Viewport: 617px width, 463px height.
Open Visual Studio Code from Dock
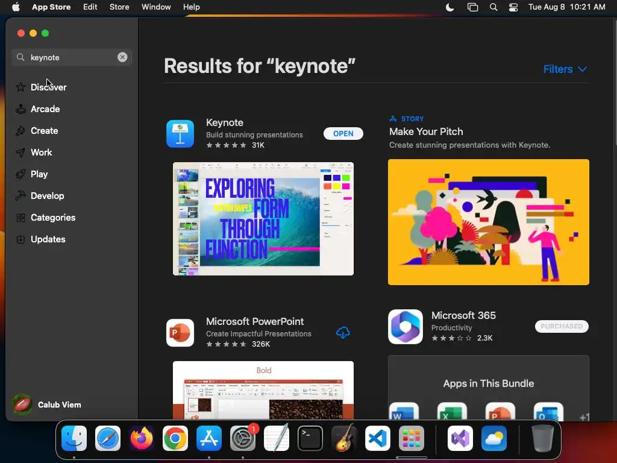pyautogui.click(x=378, y=438)
